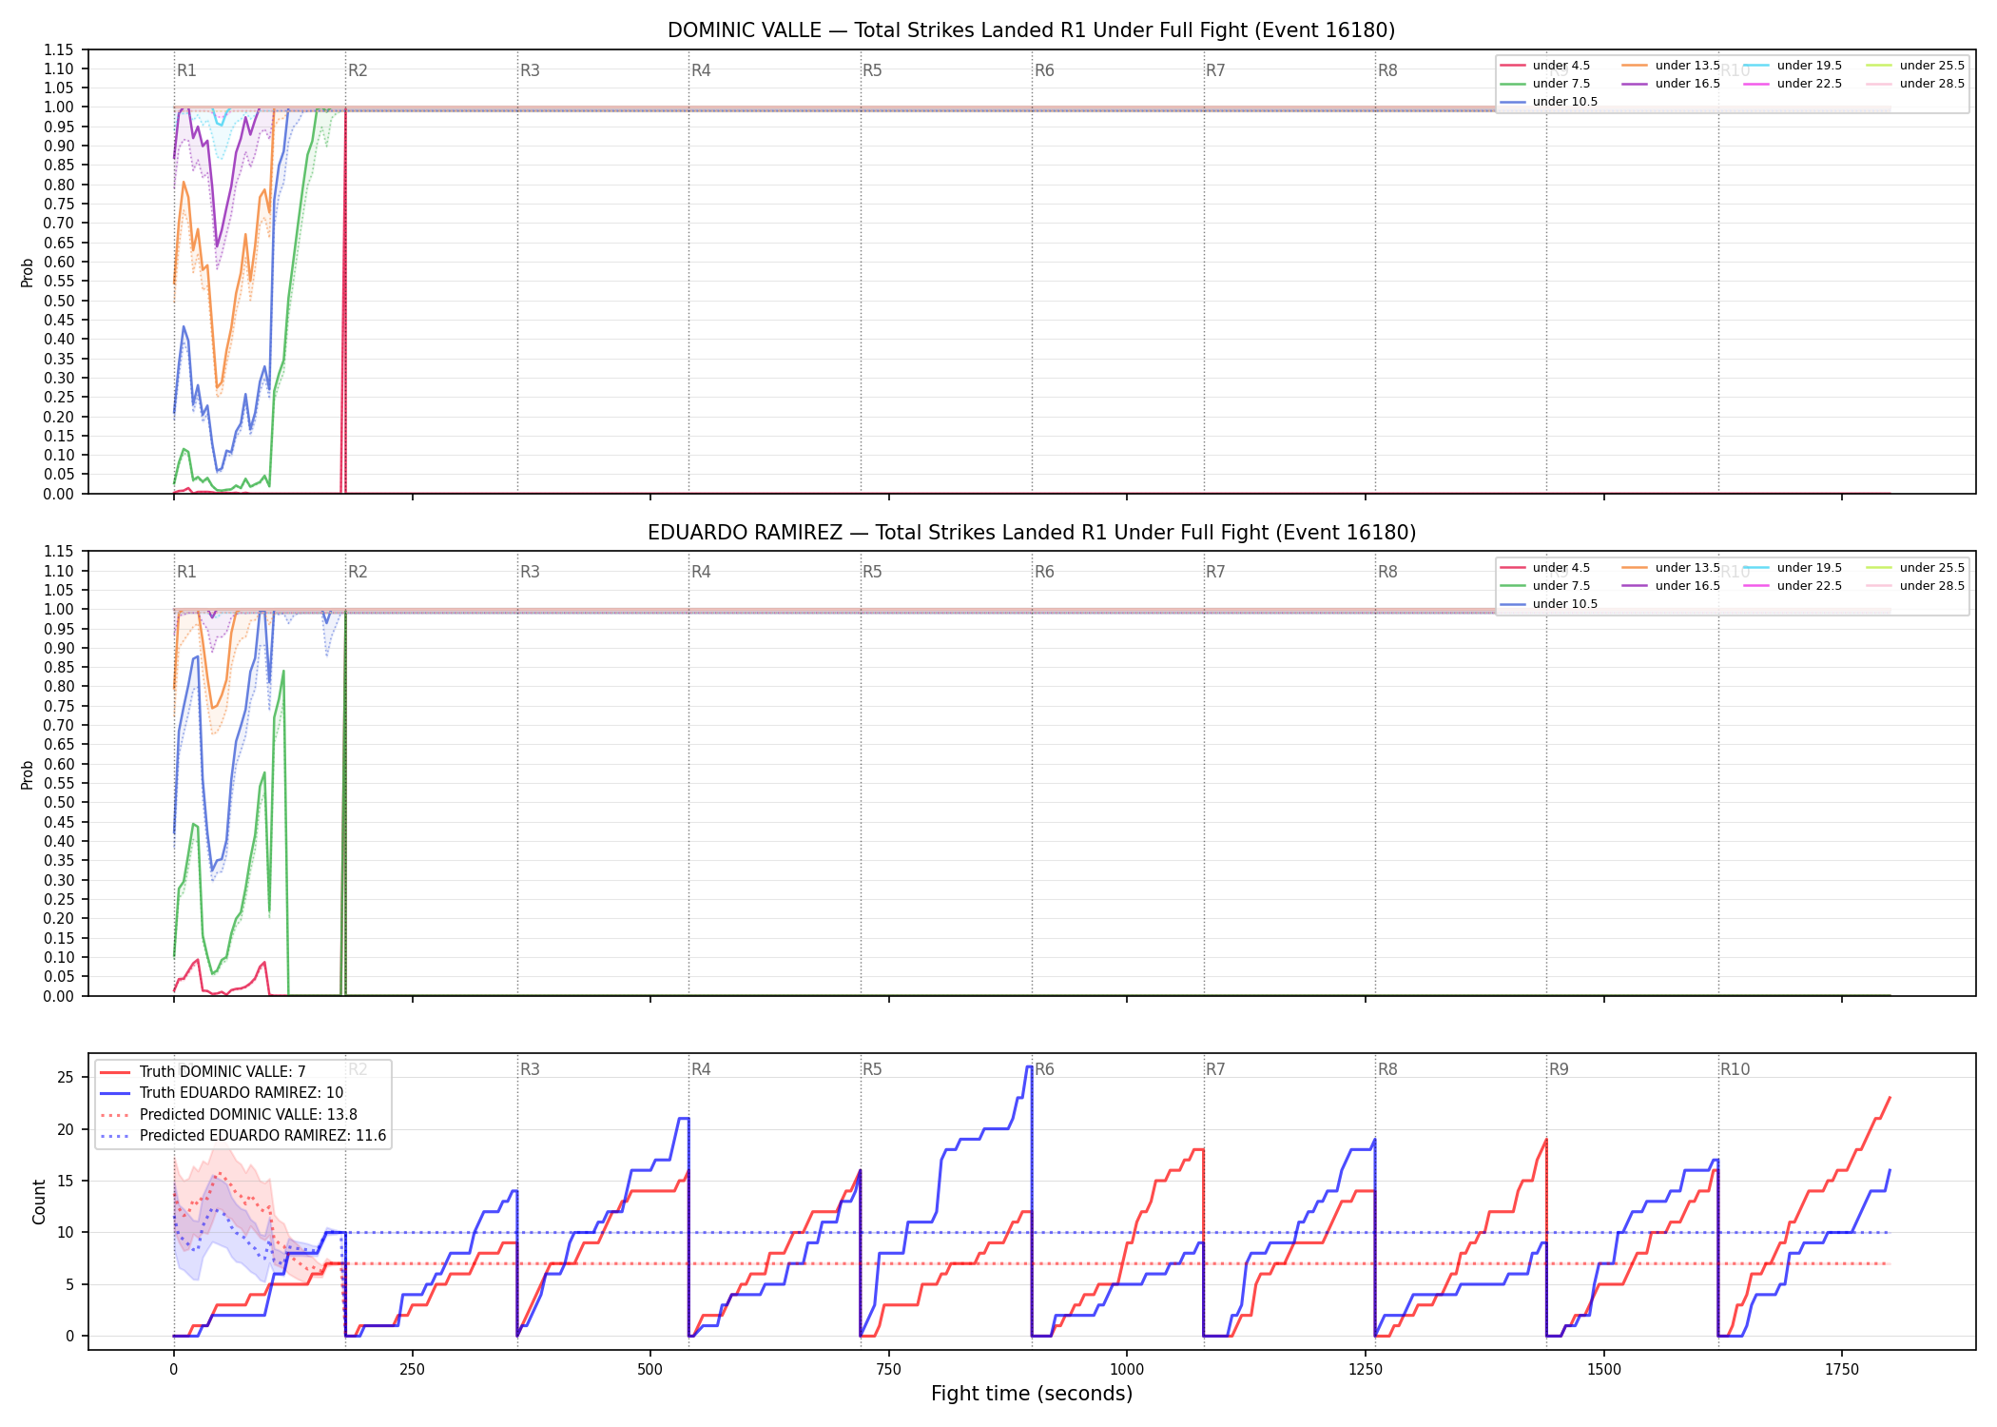Click R1 round marker on Dominic Valle chart
The height and width of the screenshot is (1427, 1997).
186,70
